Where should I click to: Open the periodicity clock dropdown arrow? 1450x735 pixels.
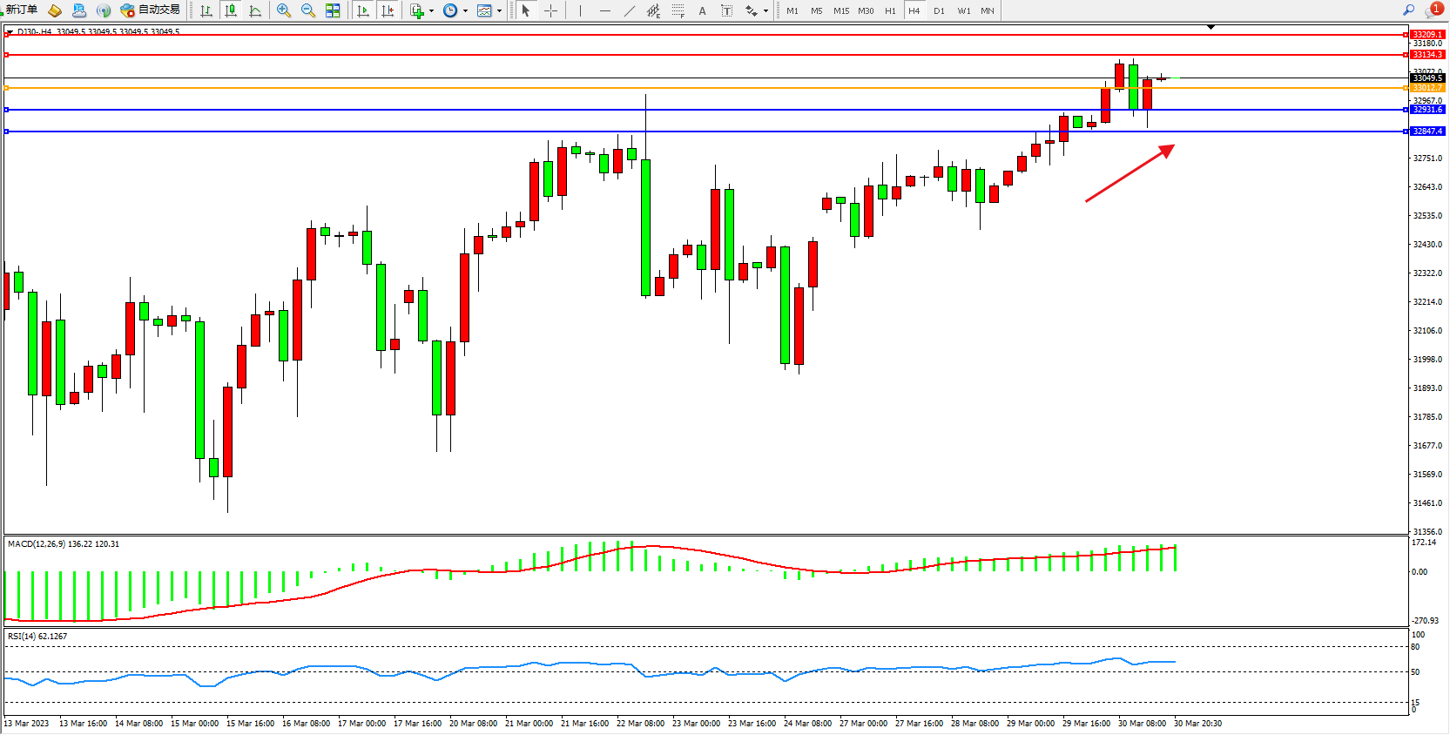(465, 11)
